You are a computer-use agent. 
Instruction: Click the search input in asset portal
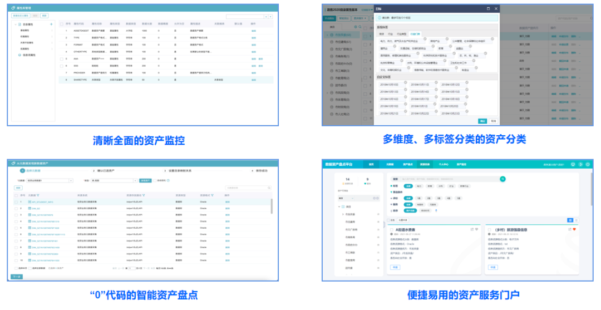445,179
